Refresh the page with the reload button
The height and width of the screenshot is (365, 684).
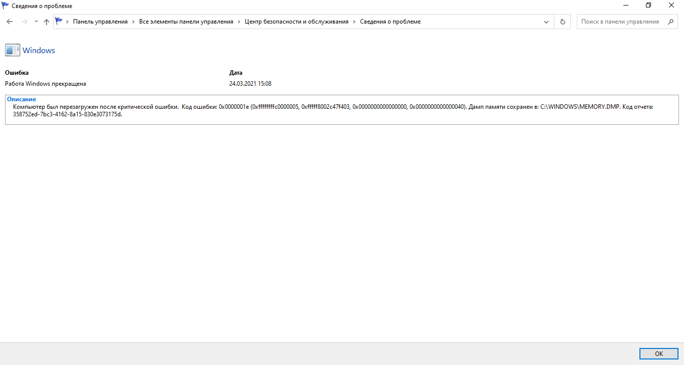[562, 22]
